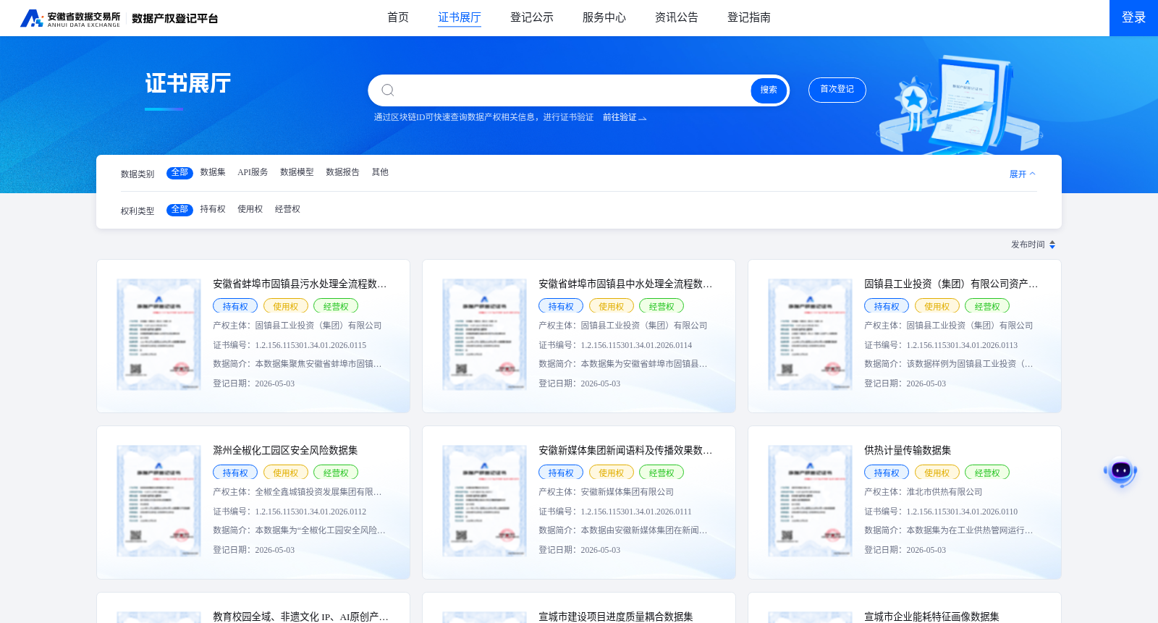Screen dimensions: 1158x623
Task: Click 使用权 tag on 滁州全椒化工园区 card
Action: pyautogui.click(x=286, y=472)
